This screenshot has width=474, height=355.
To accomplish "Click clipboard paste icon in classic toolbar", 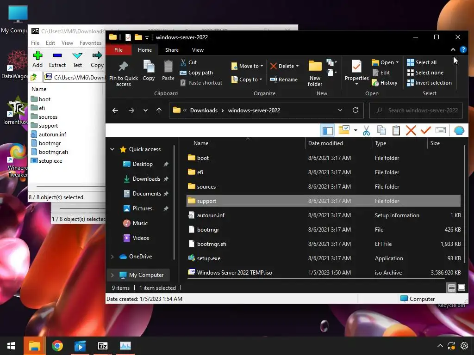I will (396, 130).
